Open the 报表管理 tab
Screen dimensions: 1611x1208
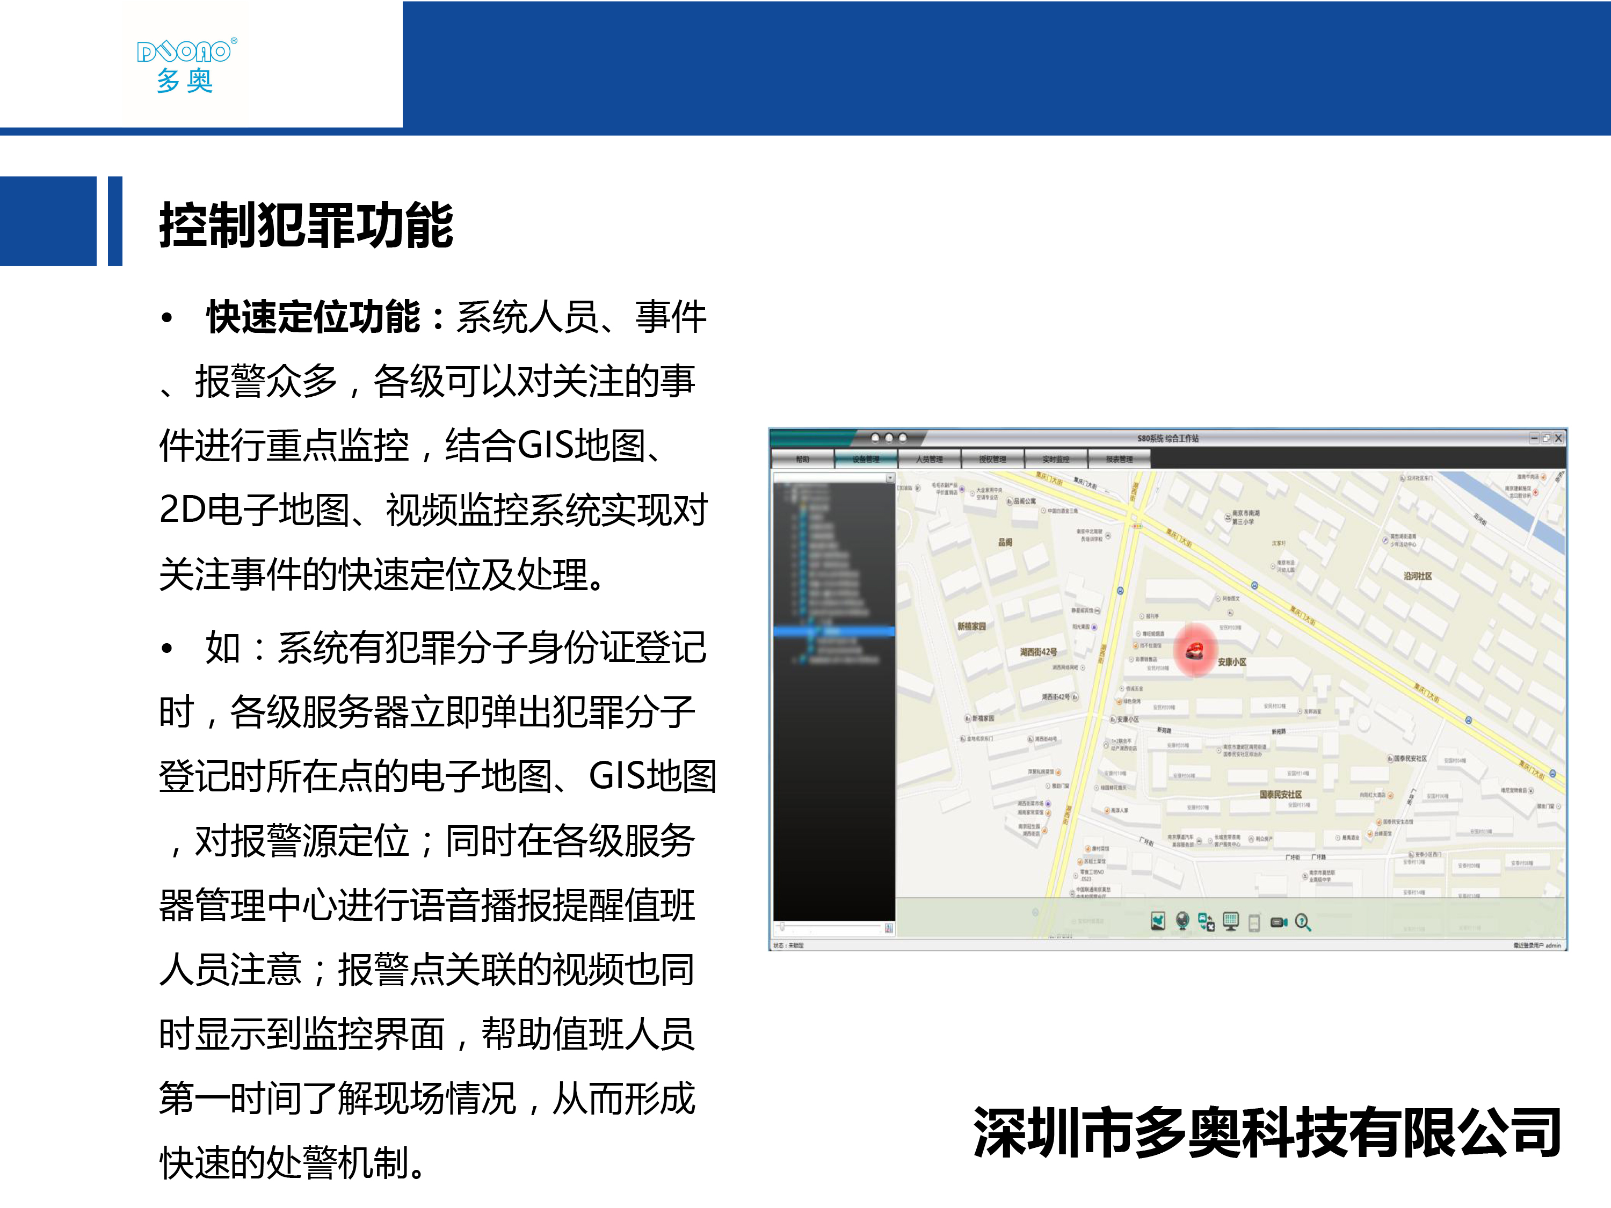coord(1120,459)
